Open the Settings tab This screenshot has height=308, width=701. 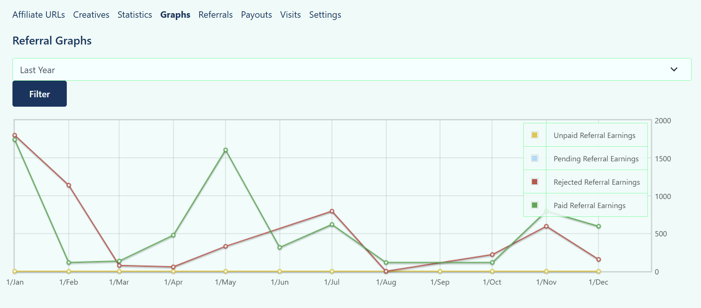(x=325, y=15)
